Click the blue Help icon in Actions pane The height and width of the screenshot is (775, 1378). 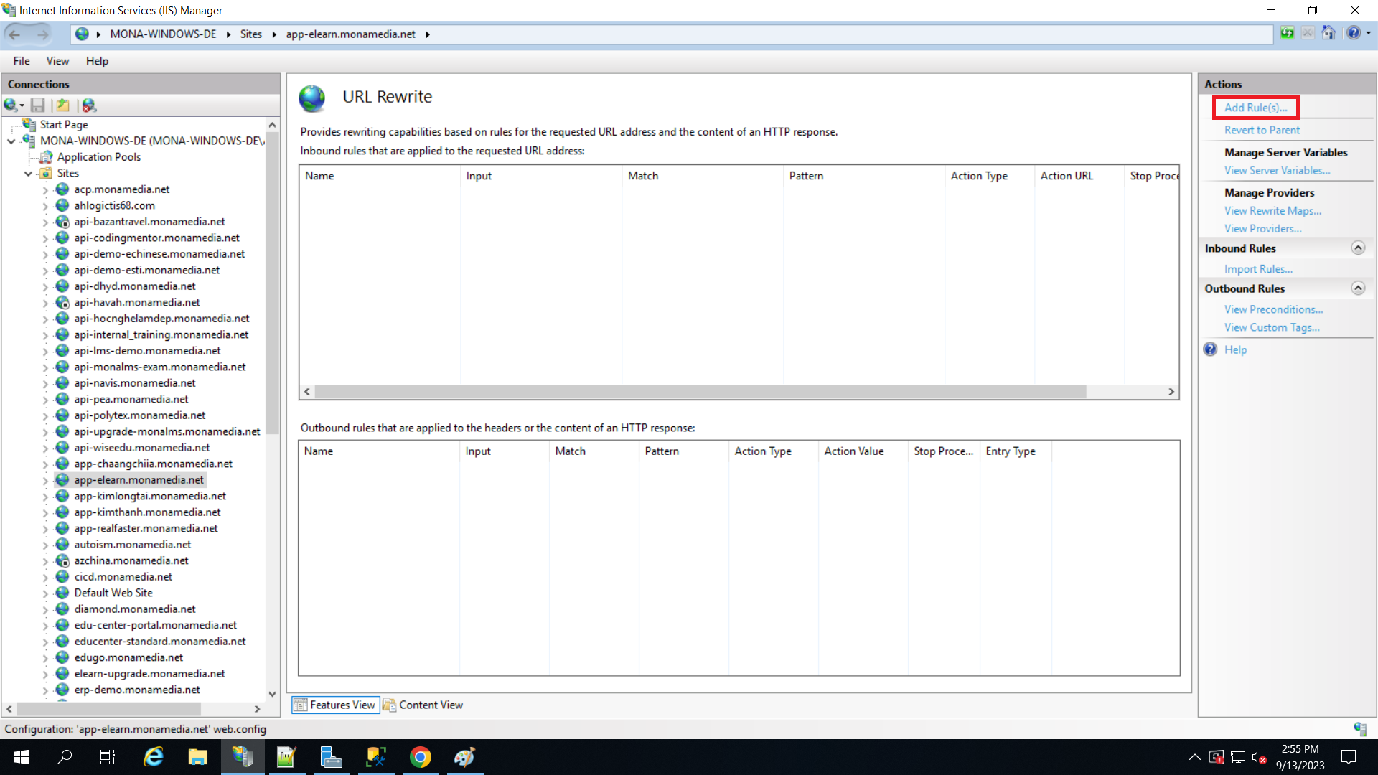pos(1211,349)
